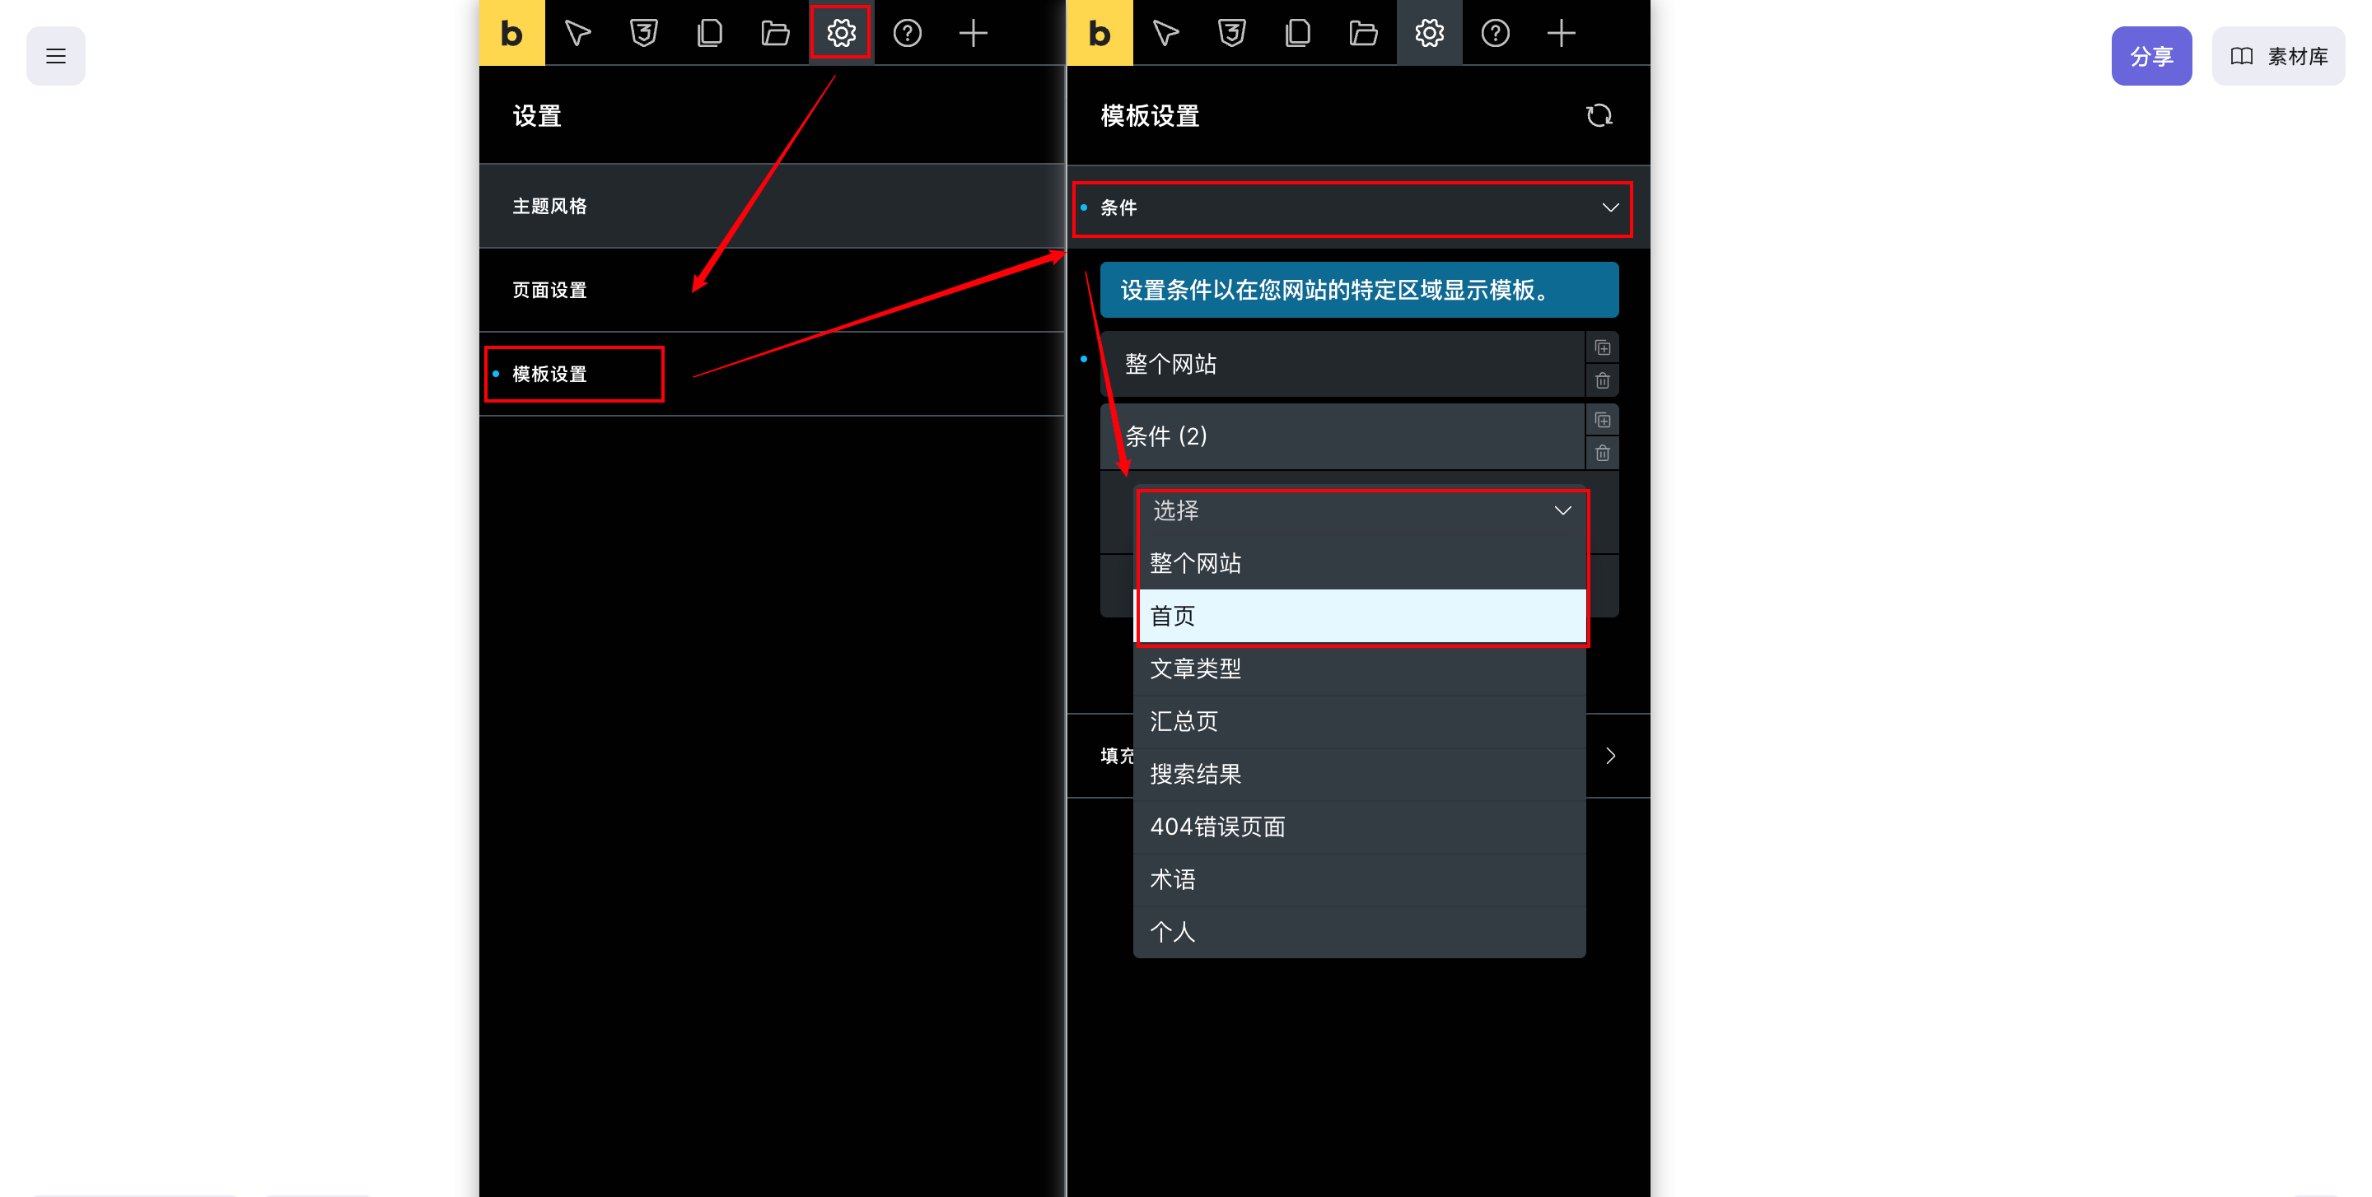Image resolution: width=2372 pixels, height=1197 pixels.
Task: Delete the 条件 (2) row
Action: coord(1602,454)
